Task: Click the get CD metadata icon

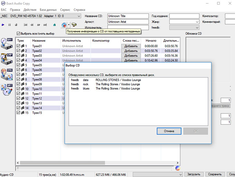Action: pyautogui.click(x=64, y=25)
